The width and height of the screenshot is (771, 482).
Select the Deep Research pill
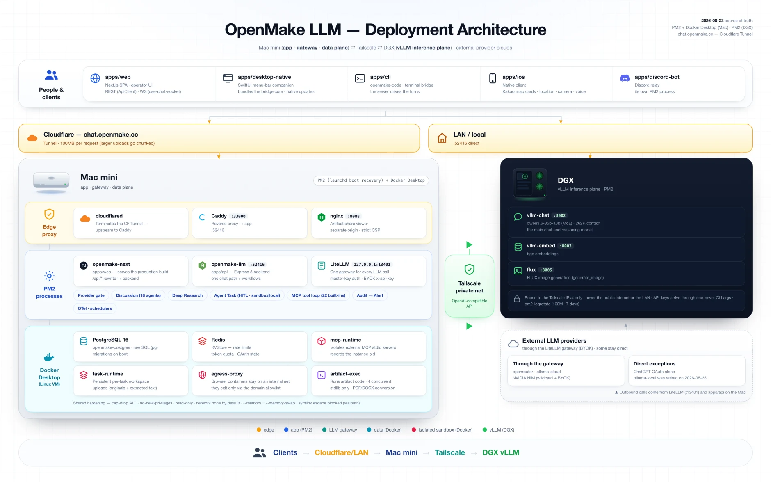187,295
